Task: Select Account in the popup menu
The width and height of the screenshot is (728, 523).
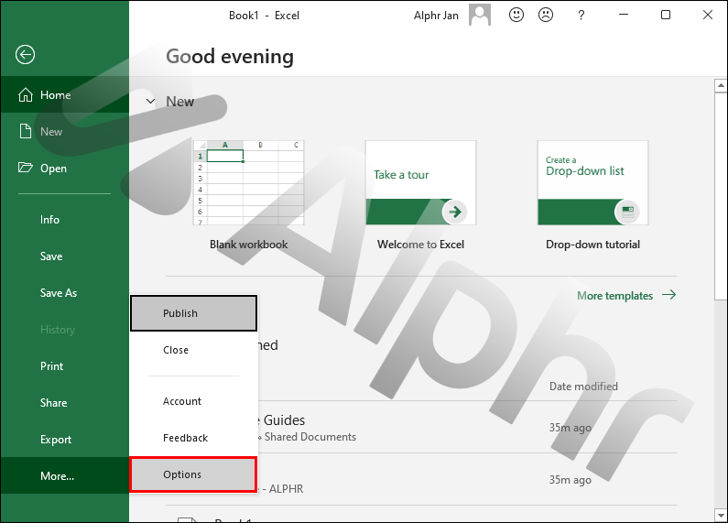Action: [x=182, y=401]
